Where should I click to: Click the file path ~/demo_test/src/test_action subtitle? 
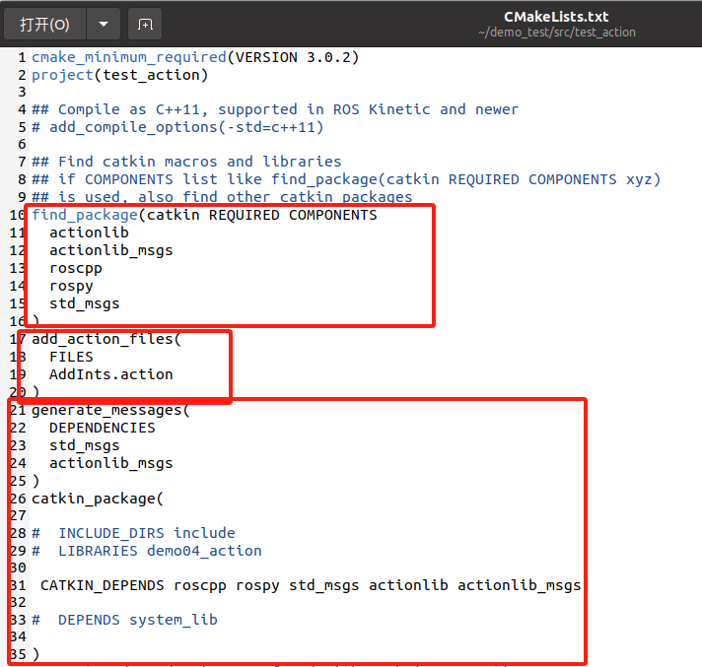tap(556, 33)
